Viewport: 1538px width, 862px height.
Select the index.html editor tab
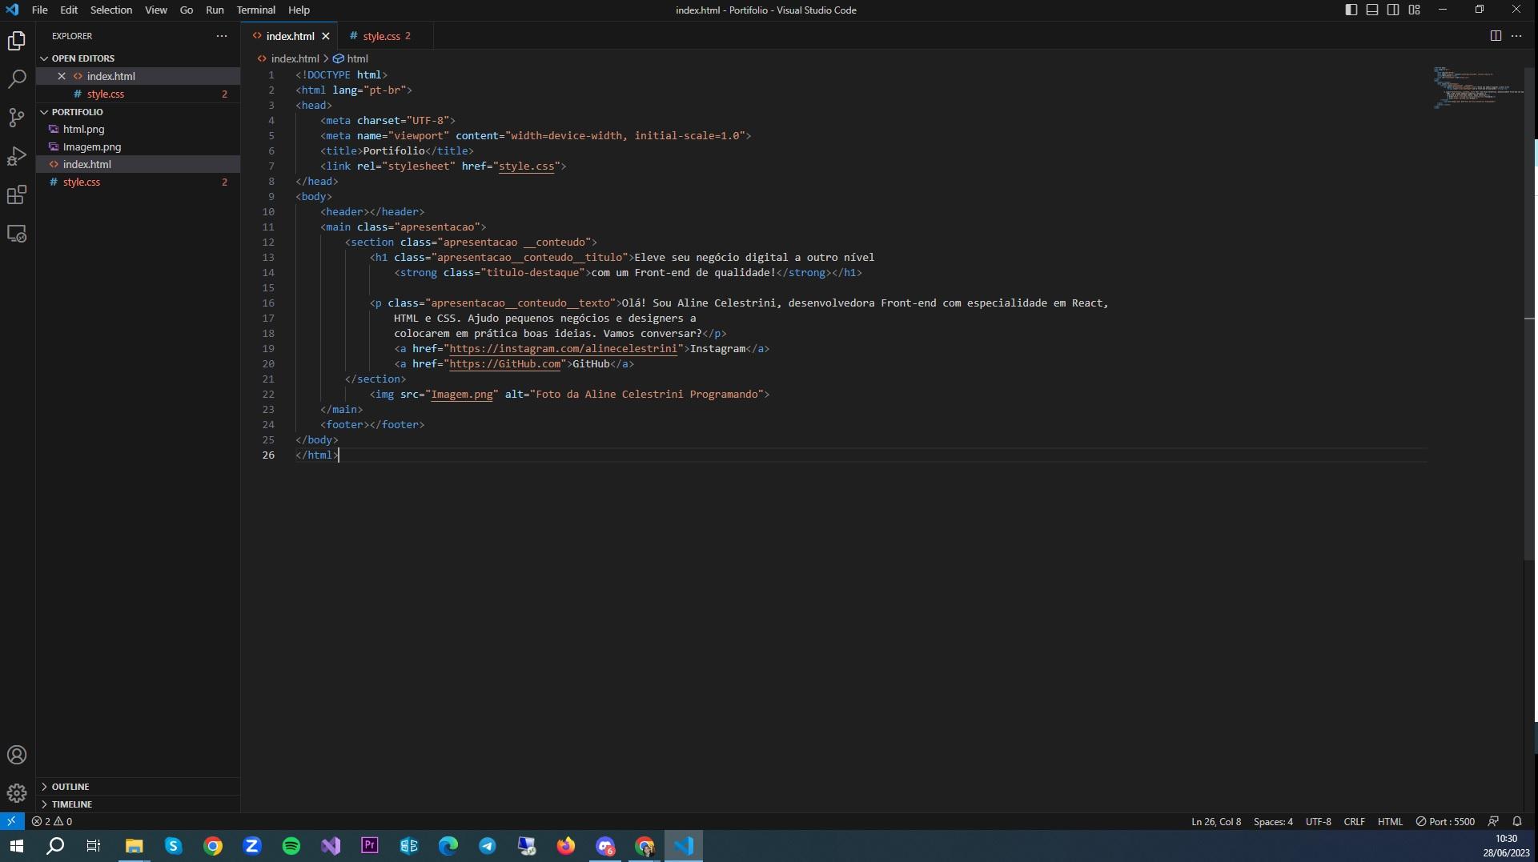pos(290,36)
